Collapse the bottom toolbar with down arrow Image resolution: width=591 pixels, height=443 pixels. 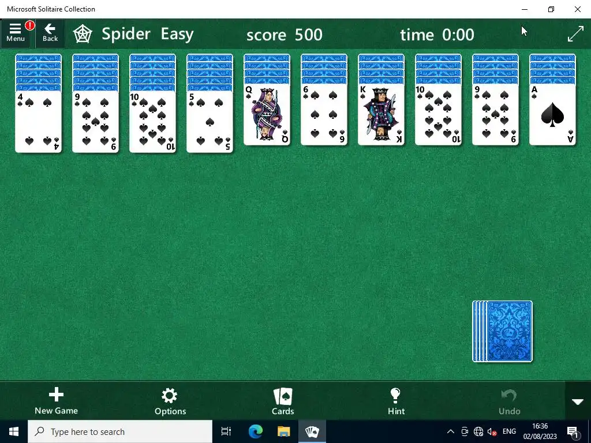click(577, 401)
